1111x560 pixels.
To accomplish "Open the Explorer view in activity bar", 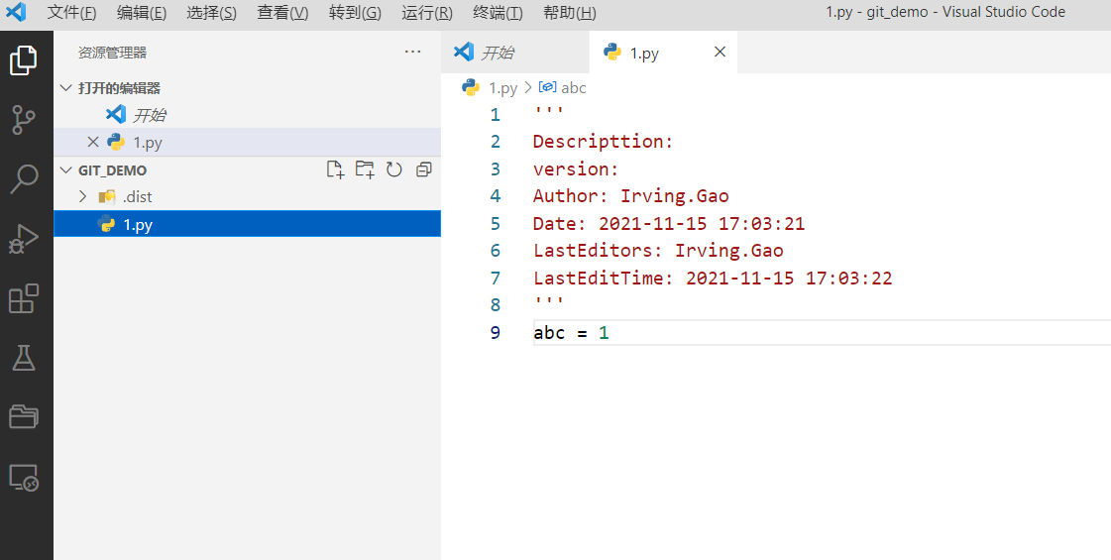I will [x=24, y=60].
